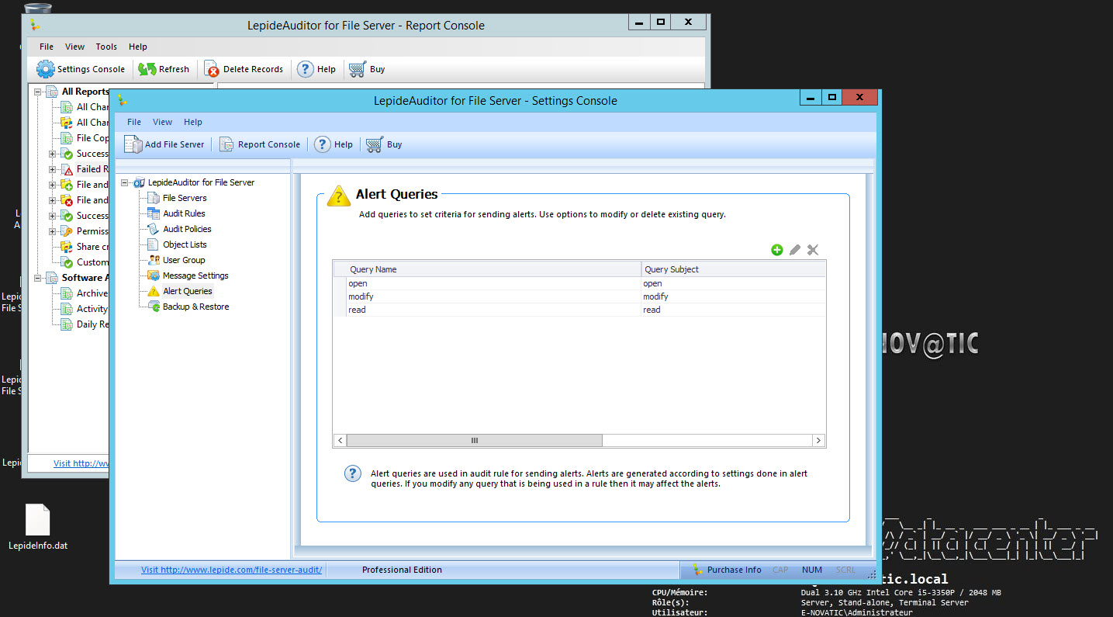Click Purchase Info in status bar

pyautogui.click(x=727, y=570)
